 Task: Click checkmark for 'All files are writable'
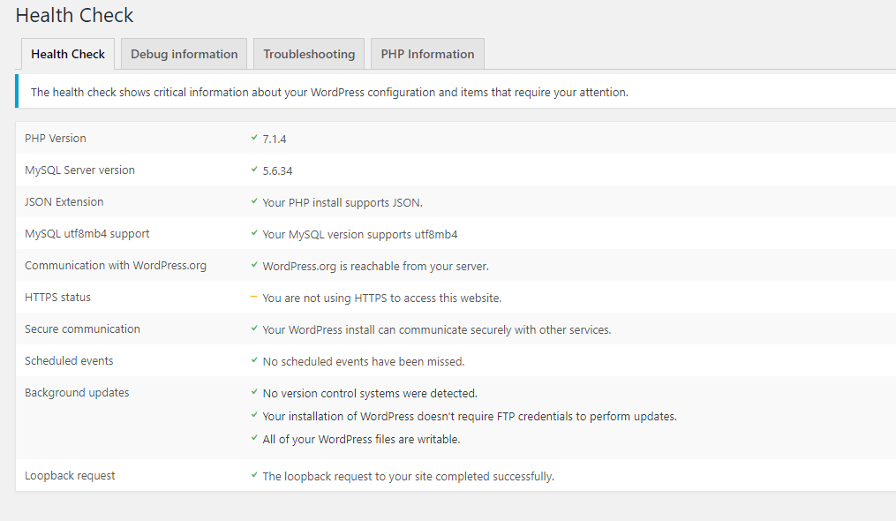coord(254,439)
